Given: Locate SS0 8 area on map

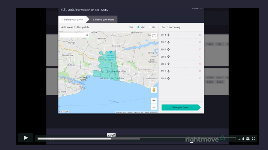Looking at the screenshot, I should point(169,57).
